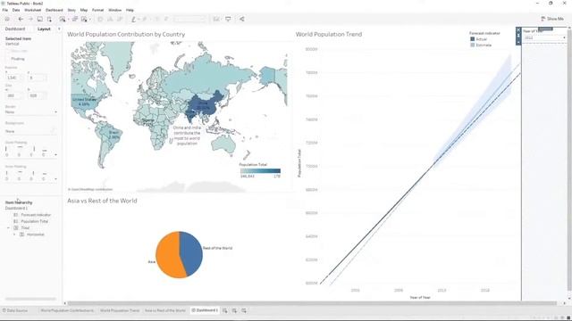Screen dimensions: 572x321
Task: Collapse the Tiled node in Item hierarchy
Action: pyautogui.click(x=8, y=228)
